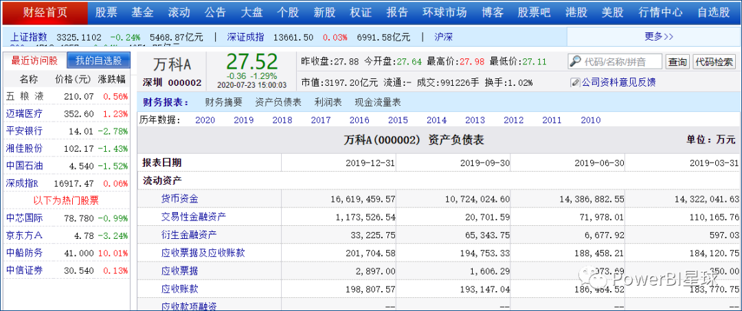The width and height of the screenshot is (742, 311).
Task: Open the 财经首页 menu item
Action: pyautogui.click(x=45, y=12)
